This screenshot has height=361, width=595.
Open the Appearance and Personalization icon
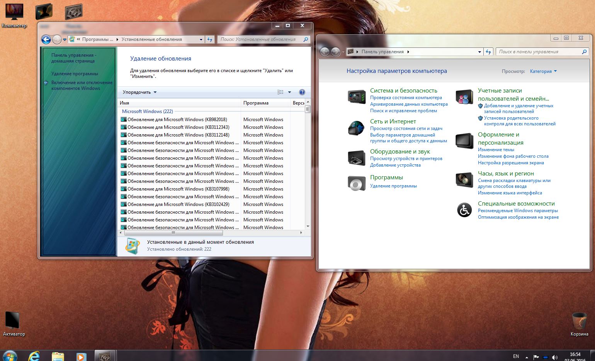tap(464, 141)
